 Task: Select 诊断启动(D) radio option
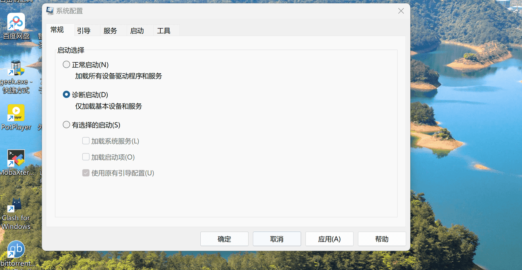[x=85, y=94]
